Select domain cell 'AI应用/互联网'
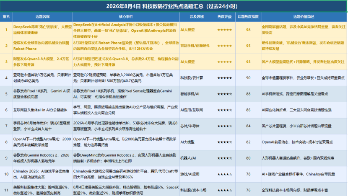This screenshot has height=196, width=348. 197,110
